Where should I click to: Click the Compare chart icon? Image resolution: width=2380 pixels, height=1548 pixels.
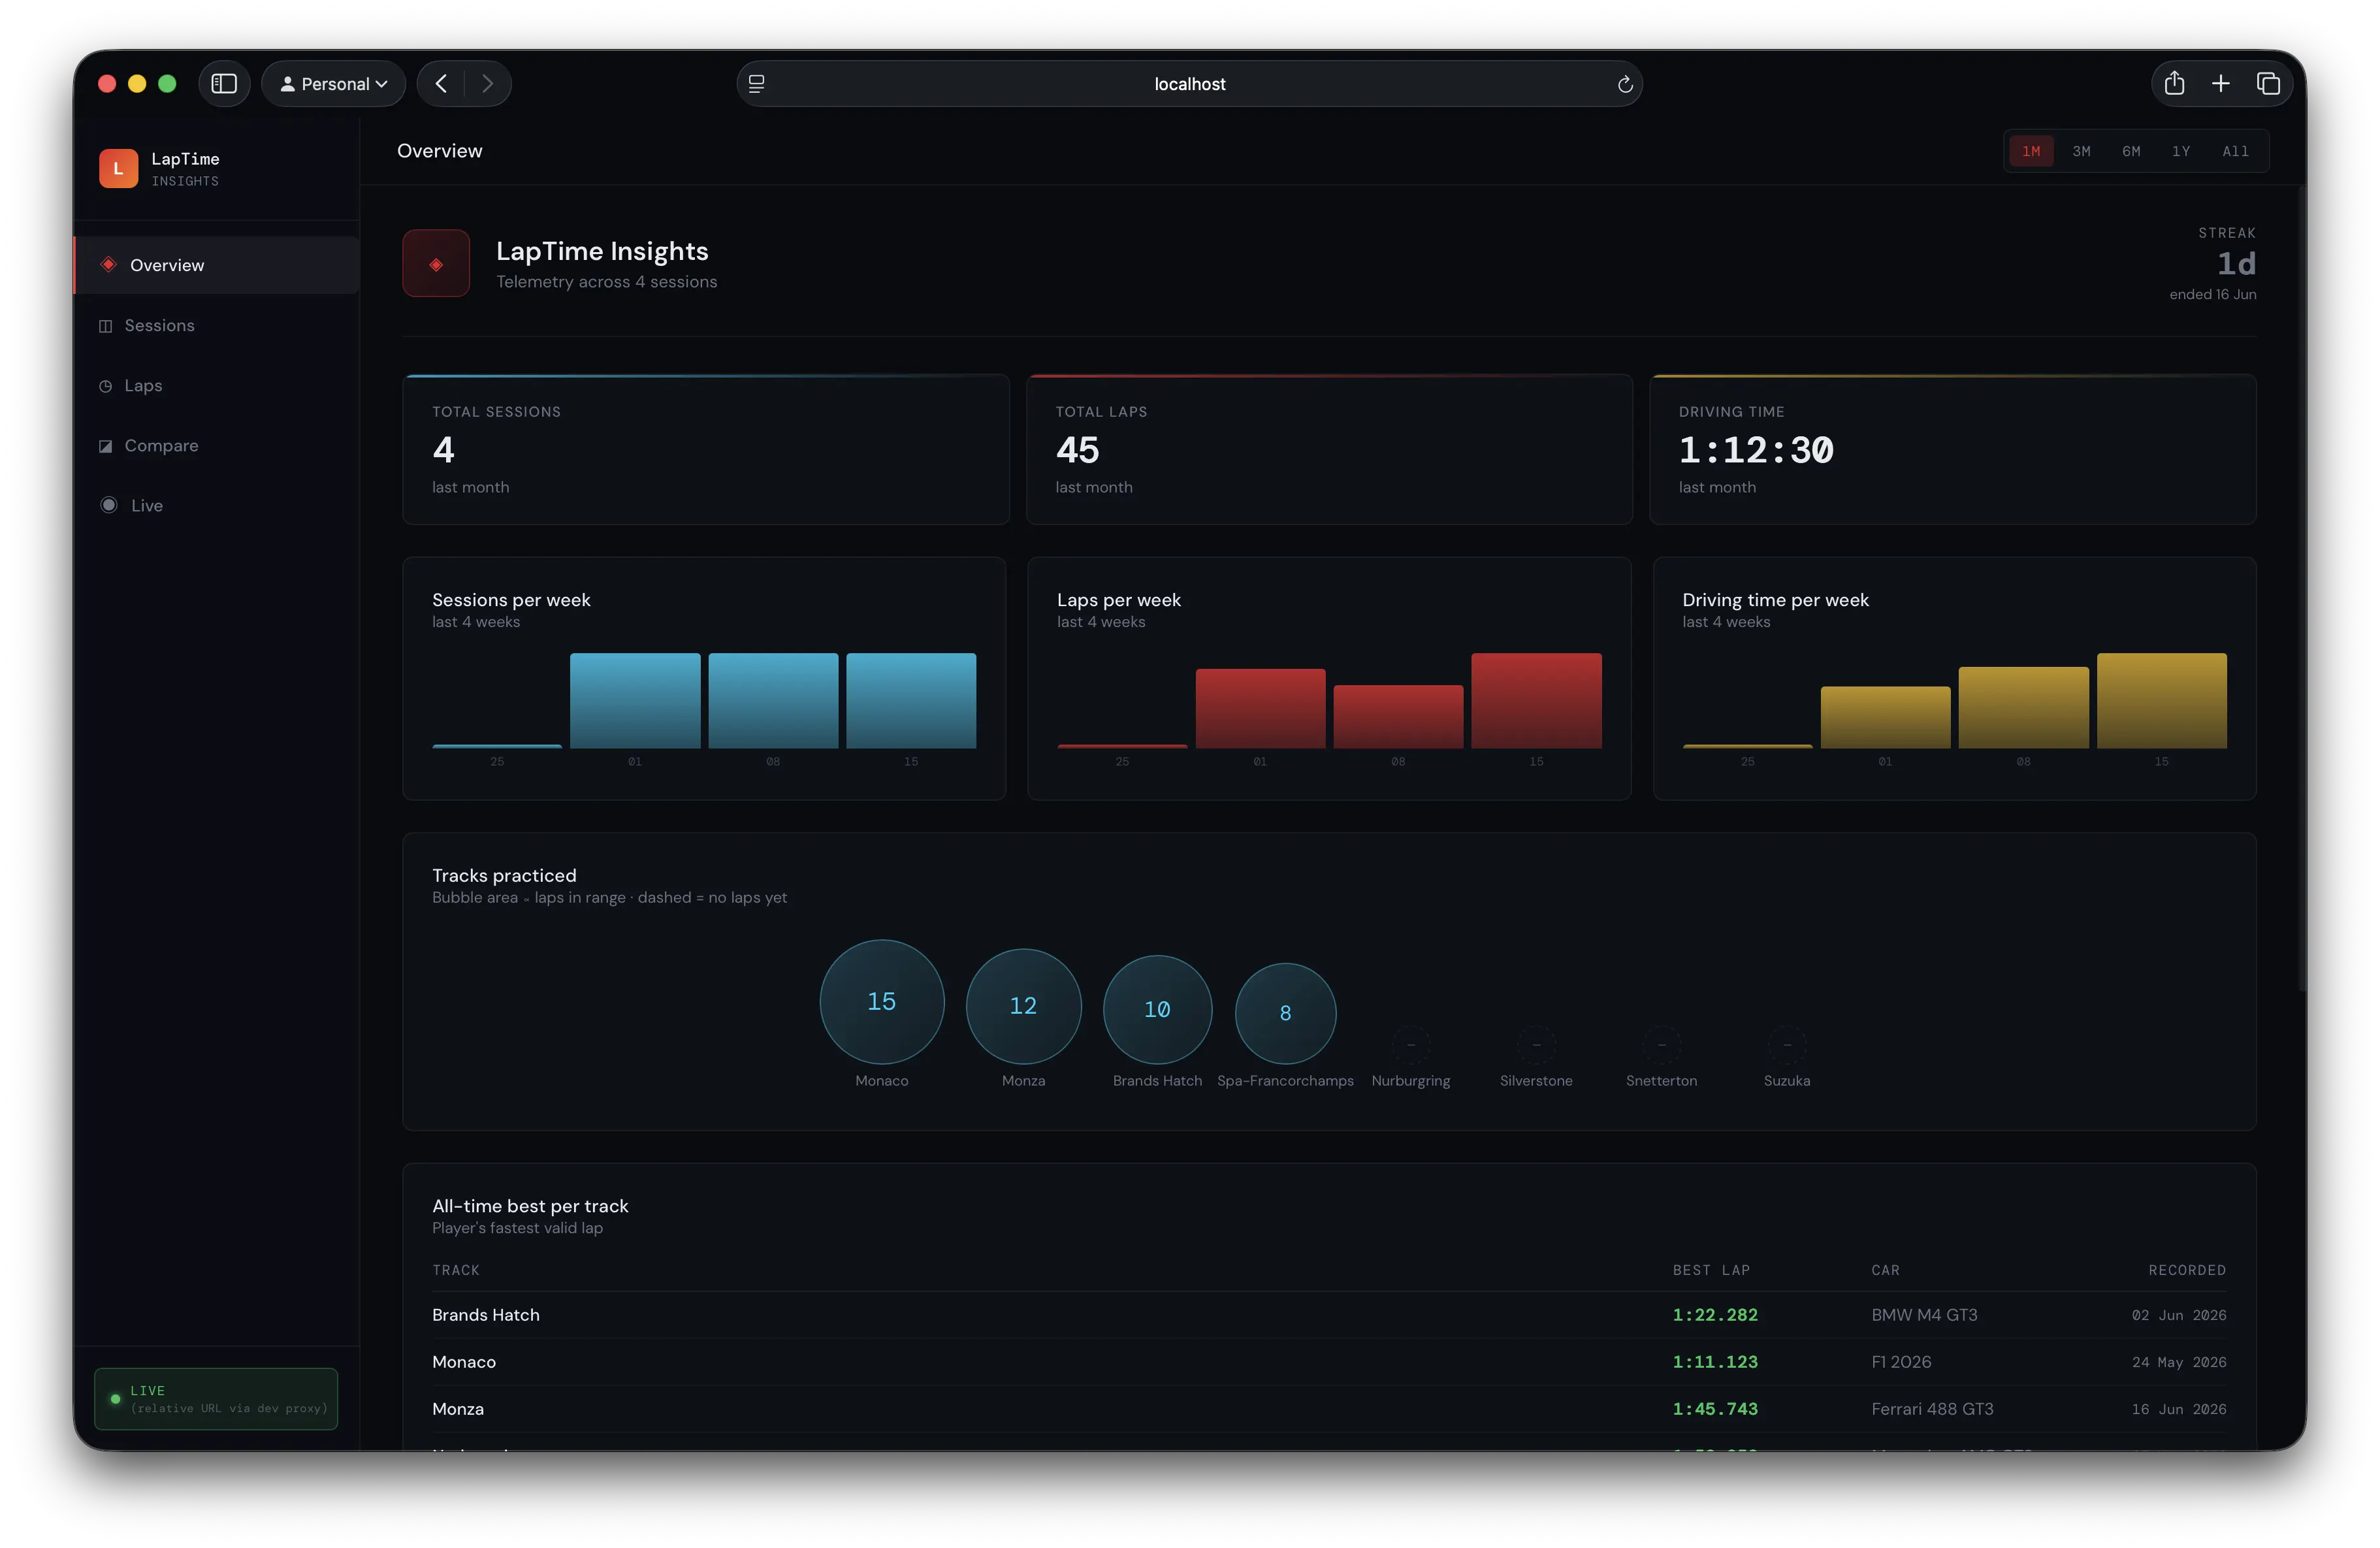click(x=105, y=446)
